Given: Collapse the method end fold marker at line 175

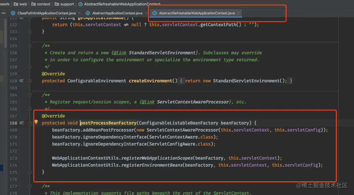Looking at the screenshot, I should (x=30, y=172).
